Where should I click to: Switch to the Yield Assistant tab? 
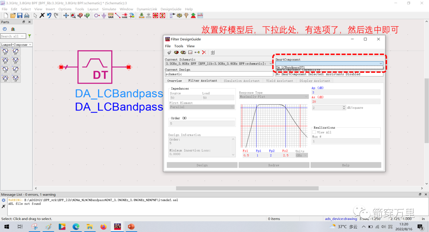tap(279, 81)
